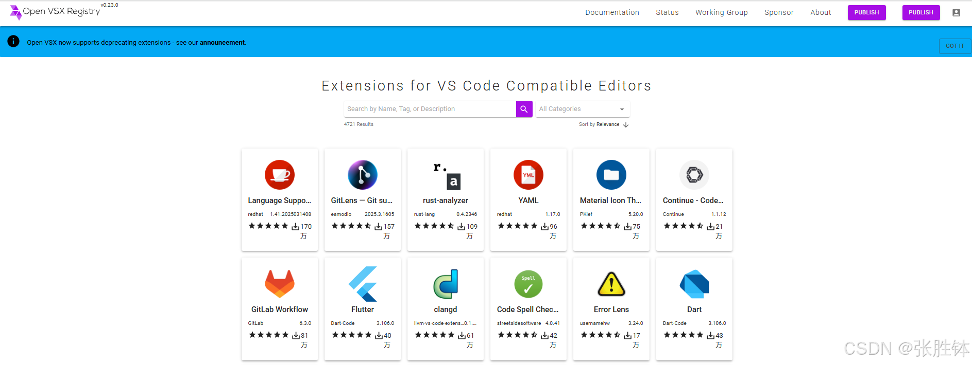Image resolution: width=972 pixels, height=365 pixels.
Task: Click the download icon on Error Lens card
Action: (628, 336)
